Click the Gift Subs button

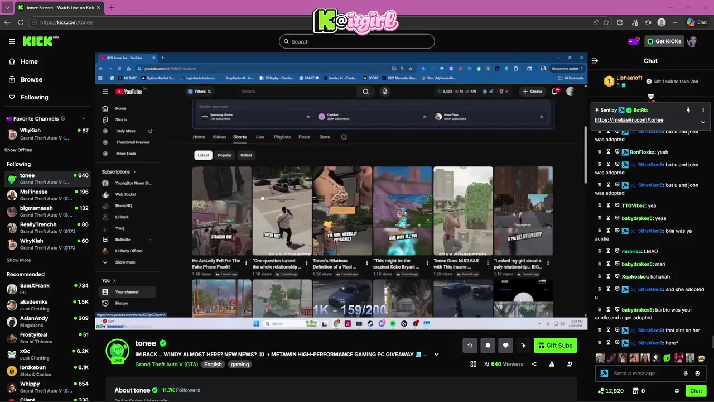pyautogui.click(x=556, y=346)
